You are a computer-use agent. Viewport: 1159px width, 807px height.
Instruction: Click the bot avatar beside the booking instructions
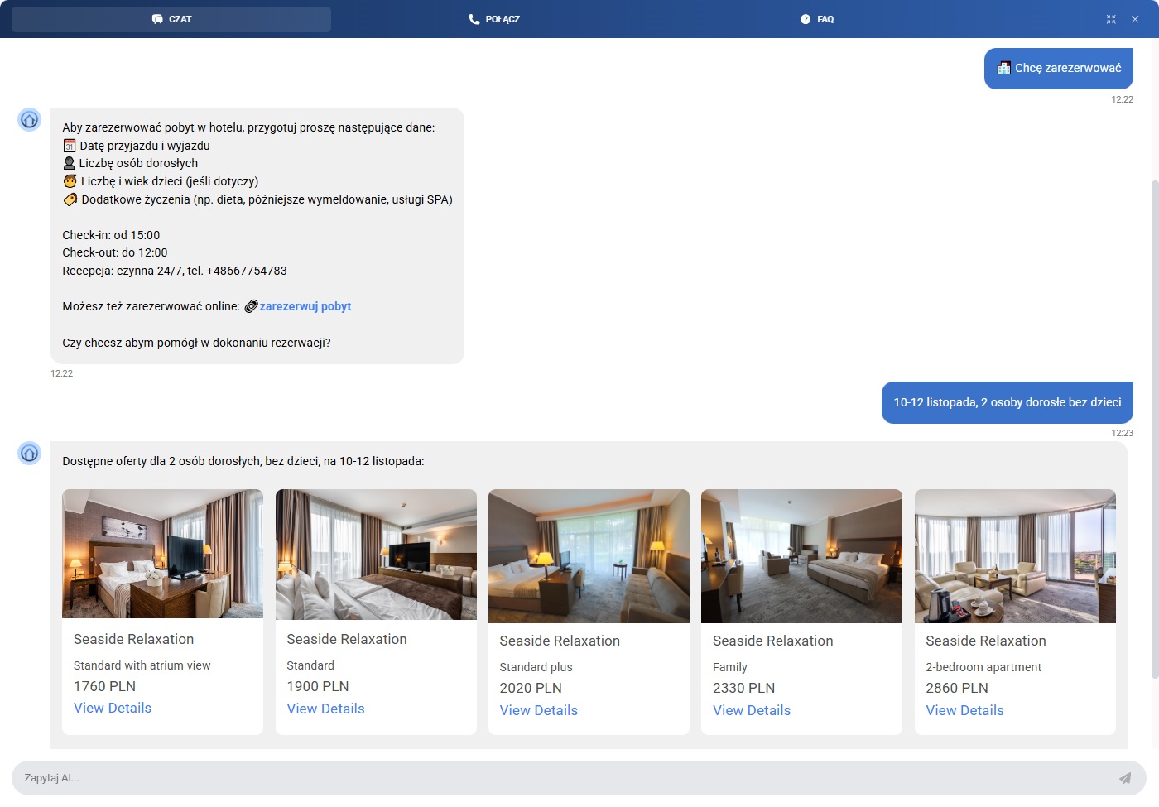click(x=30, y=120)
